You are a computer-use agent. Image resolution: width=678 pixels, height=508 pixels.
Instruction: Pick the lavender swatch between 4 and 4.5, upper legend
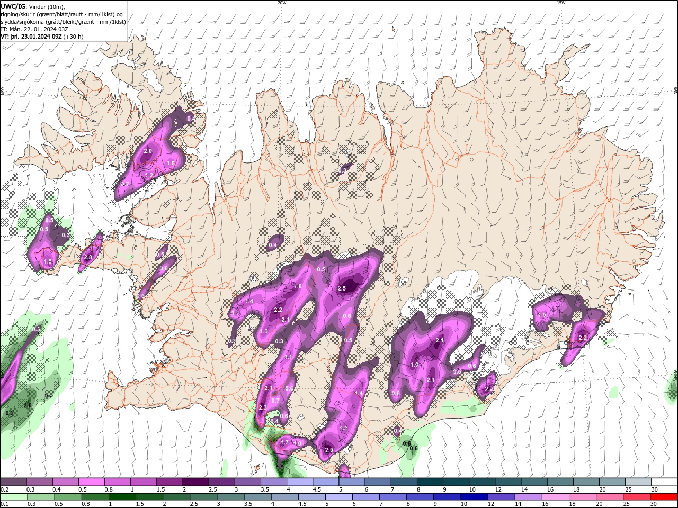[x=300, y=482]
